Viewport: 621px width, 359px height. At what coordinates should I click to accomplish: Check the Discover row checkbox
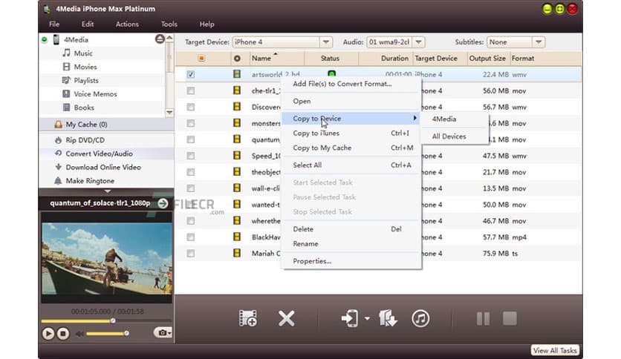(x=190, y=107)
